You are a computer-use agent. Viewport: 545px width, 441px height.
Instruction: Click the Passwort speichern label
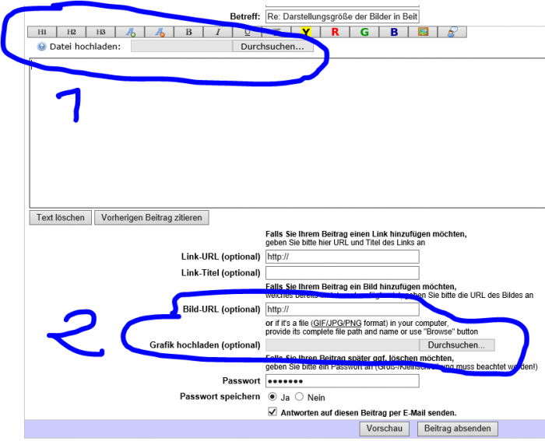(220, 397)
